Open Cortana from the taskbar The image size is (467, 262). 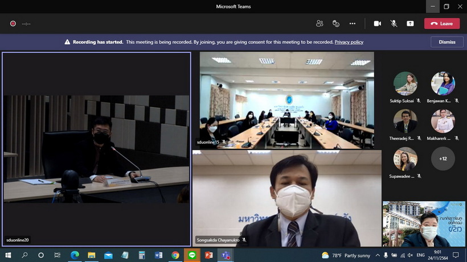(x=41, y=255)
